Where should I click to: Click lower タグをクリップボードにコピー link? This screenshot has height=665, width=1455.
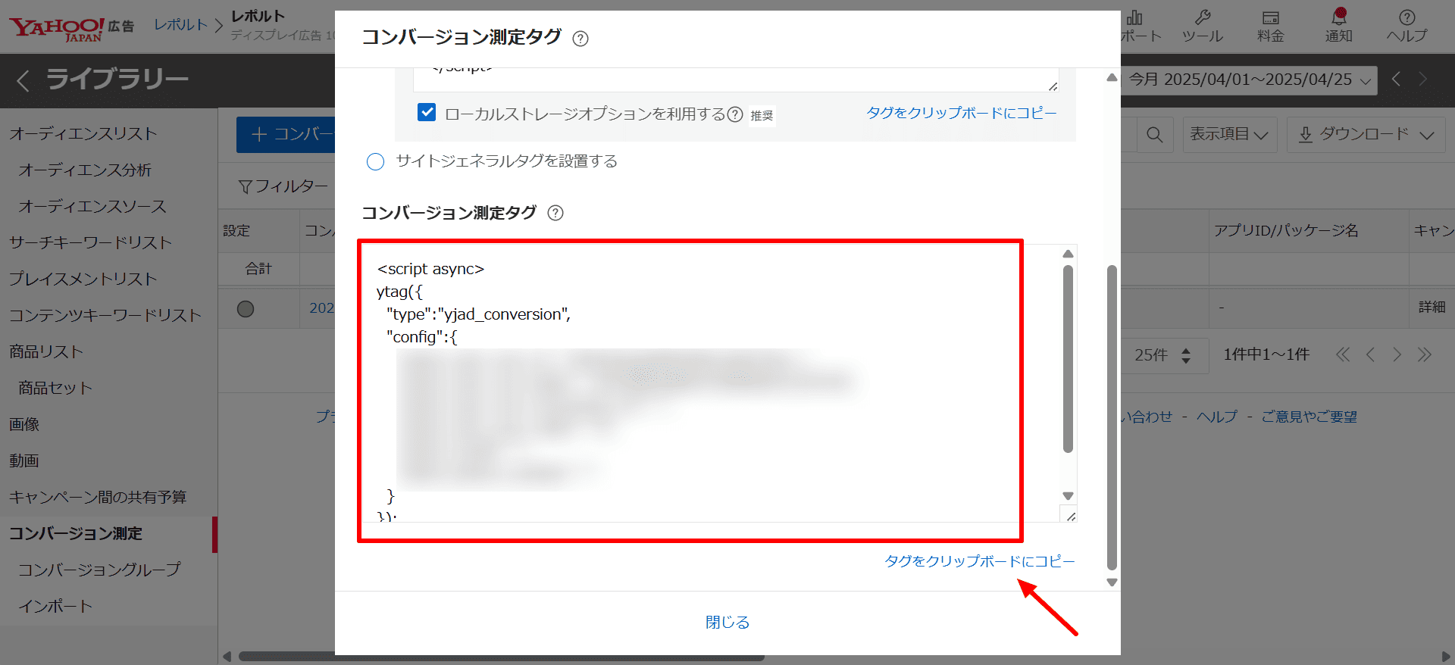(980, 561)
